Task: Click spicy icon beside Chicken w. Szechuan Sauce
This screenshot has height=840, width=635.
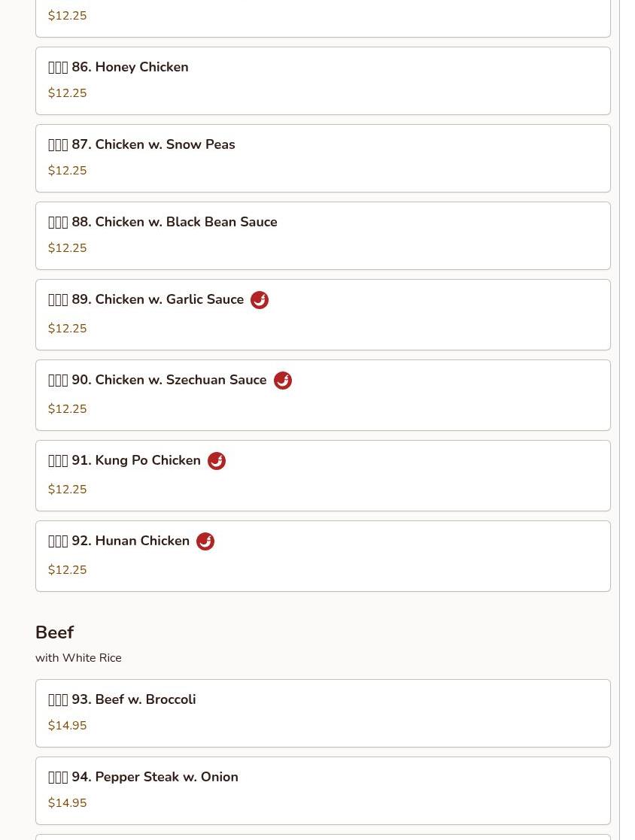Action: click(x=282, y=381)
